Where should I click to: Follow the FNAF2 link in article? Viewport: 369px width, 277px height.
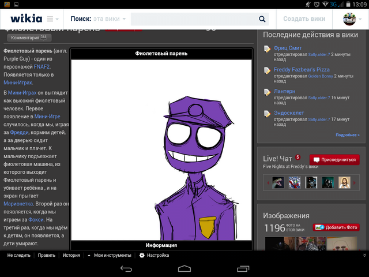[x=42, y=67]
